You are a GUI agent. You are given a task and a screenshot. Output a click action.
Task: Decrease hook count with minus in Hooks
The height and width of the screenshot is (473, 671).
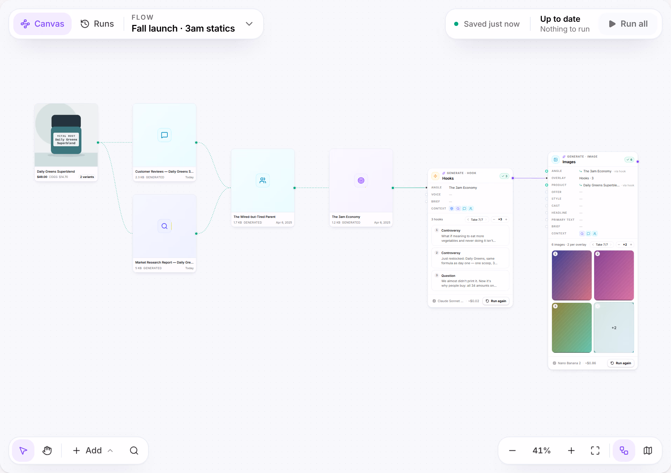(494, 220)
